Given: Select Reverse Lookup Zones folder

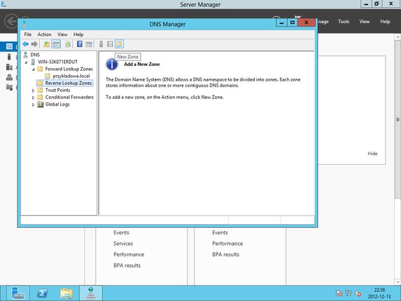Looking at the screenshot, I should click(x=68, y=83).
